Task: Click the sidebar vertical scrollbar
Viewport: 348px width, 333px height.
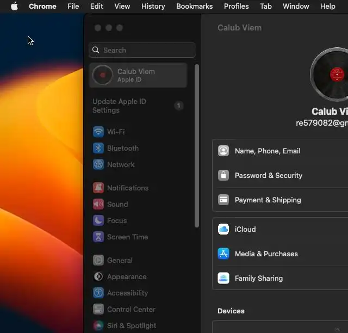Action: (x=197, y=146)
